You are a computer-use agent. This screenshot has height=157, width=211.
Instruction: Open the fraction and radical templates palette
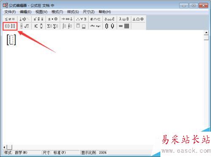24,26
